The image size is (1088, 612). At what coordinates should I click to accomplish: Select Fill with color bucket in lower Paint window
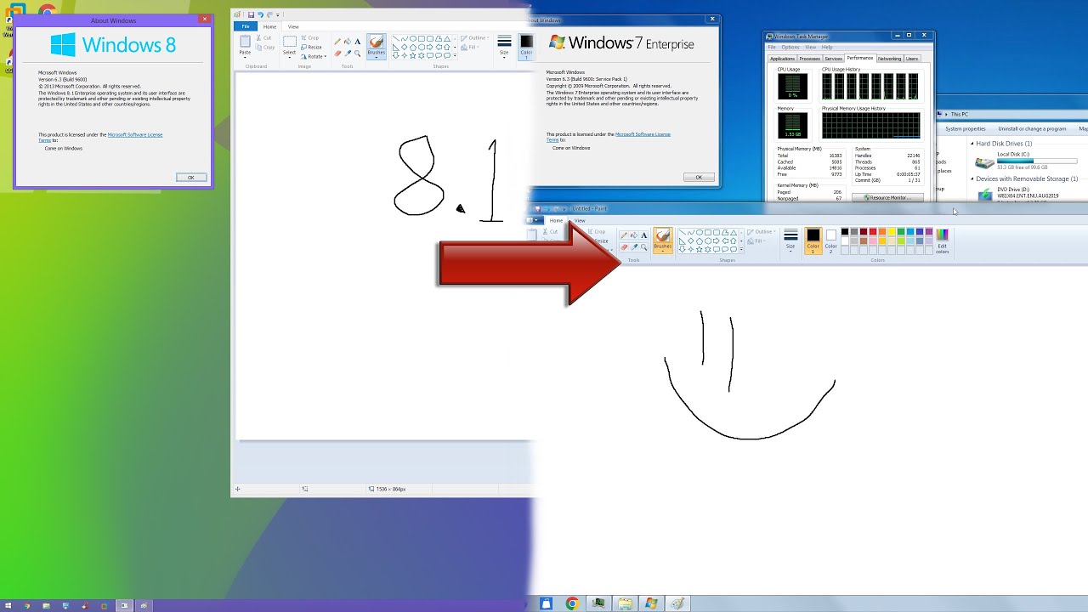tap(634, 235)
